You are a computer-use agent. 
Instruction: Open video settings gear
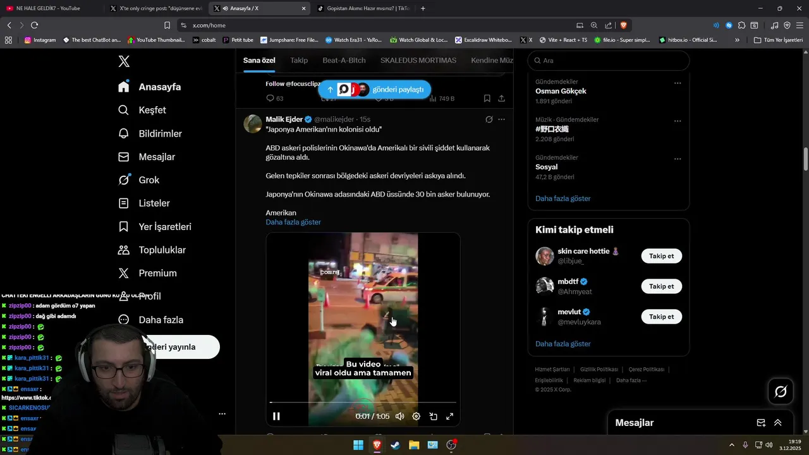[x=417, y=416]
